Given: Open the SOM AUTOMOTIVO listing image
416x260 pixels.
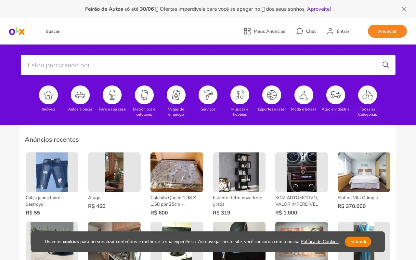Looking at the screenshot, I should (x=302, y=172).
